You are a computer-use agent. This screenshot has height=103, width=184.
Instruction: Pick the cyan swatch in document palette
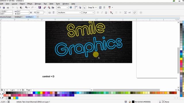[x=17, y=98]
